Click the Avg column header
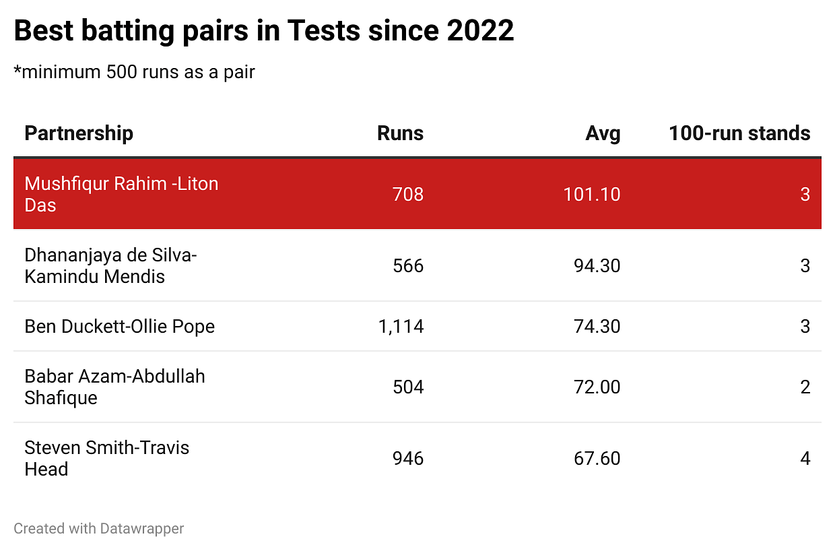The height and width of the screenshot is (551, 835). point(603,133)
